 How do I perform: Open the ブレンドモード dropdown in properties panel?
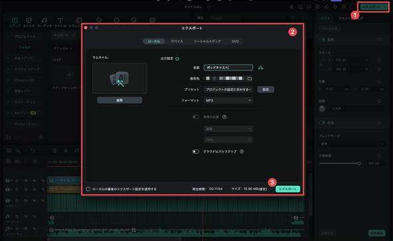coord(351,144)
